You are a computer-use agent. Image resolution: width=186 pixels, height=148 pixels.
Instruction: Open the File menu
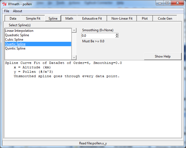tap(7, 11)
